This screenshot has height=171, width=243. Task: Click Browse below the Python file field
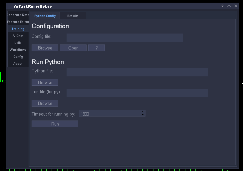(45, 82)
